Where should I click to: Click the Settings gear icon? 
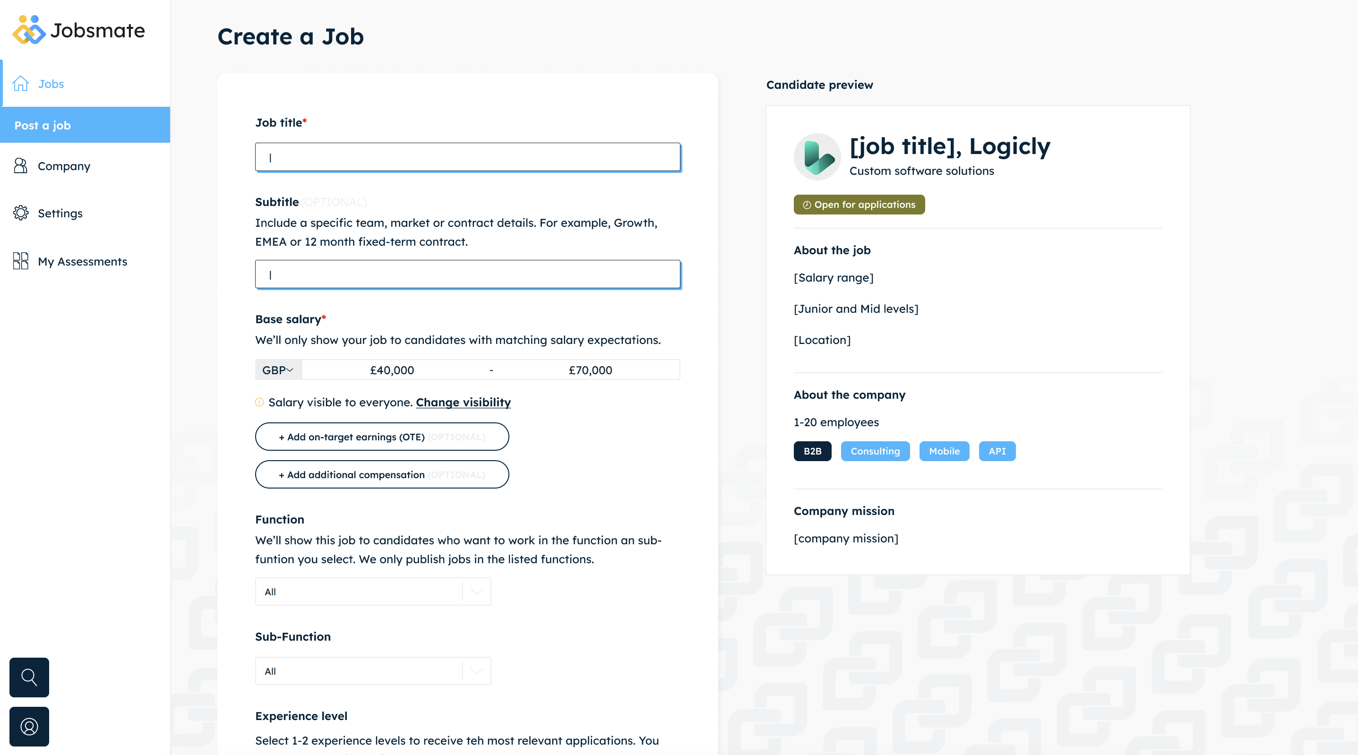21,213
